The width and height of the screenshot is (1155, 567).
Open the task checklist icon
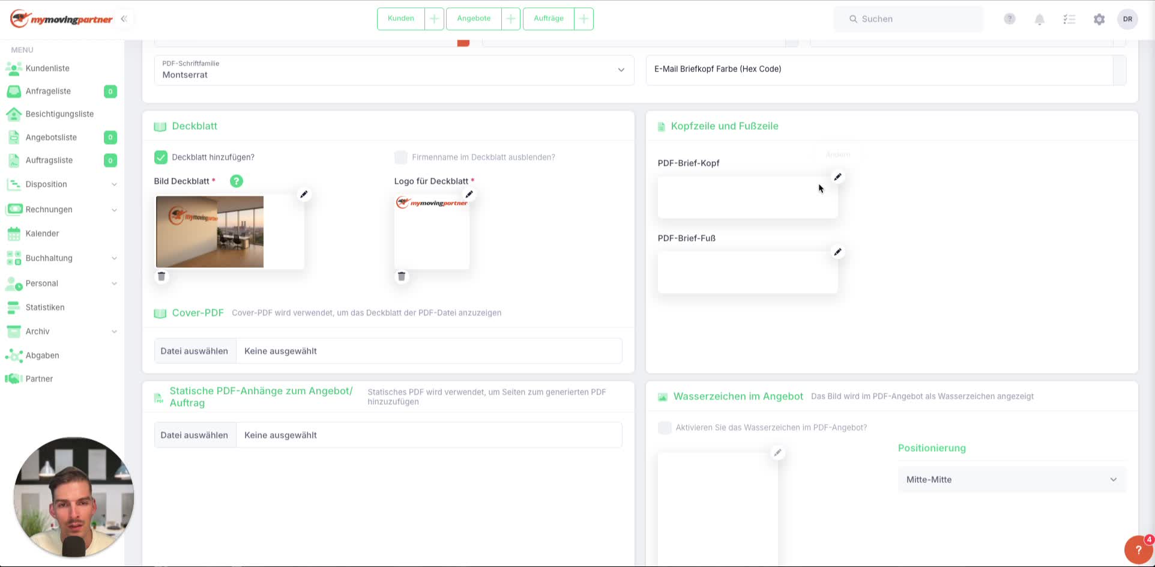(x=1069, y=19)
